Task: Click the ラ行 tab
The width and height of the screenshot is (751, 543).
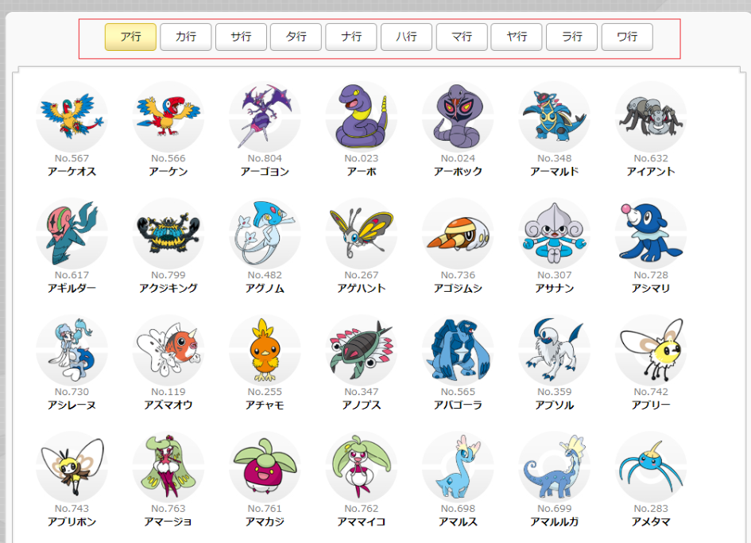Action: (572, 37)
